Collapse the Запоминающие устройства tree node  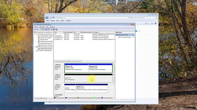pos(35,47)
